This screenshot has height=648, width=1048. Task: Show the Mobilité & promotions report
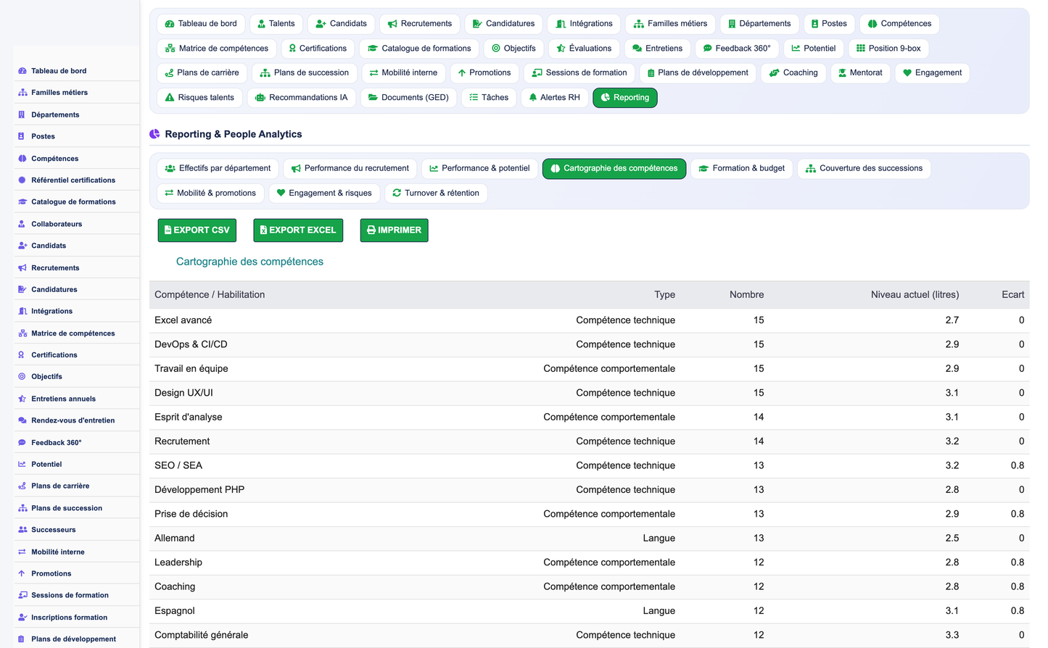pos(210,193)
